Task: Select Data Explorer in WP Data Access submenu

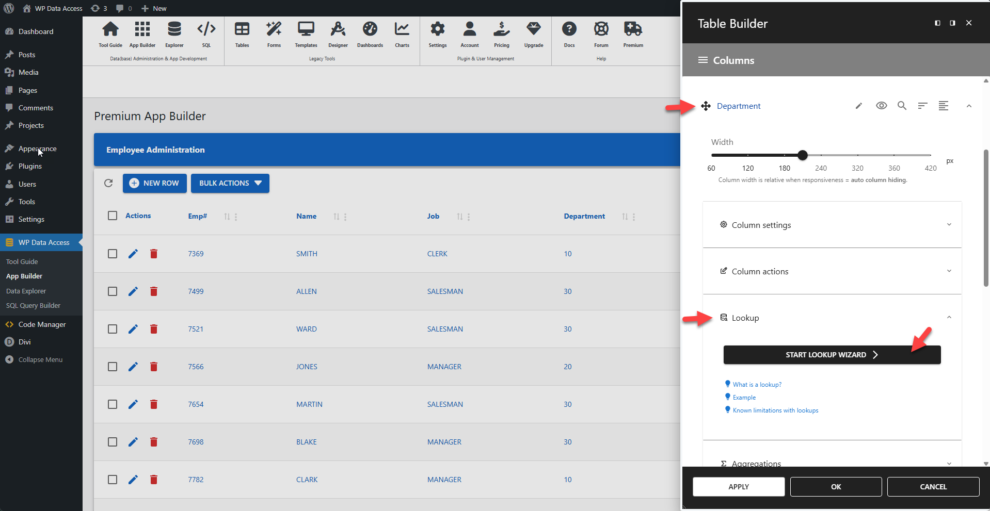Action: [26, 290]
